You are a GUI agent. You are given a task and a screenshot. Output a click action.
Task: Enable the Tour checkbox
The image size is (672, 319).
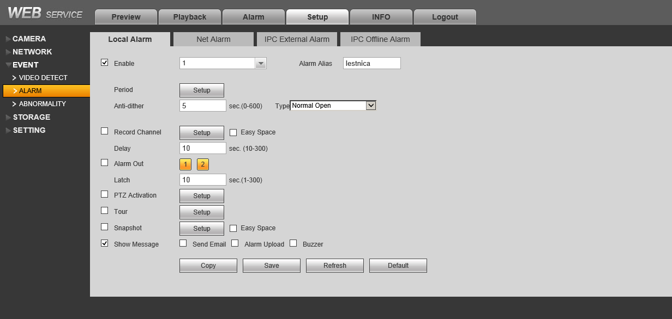(x=105, y=211)
